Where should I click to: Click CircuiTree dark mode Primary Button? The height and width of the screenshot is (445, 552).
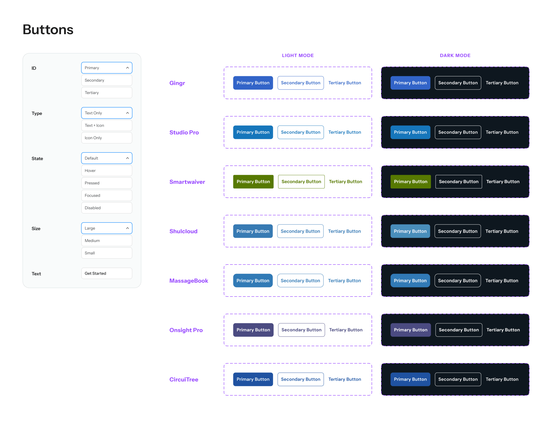pyautogui.click(x=410, y=379)
